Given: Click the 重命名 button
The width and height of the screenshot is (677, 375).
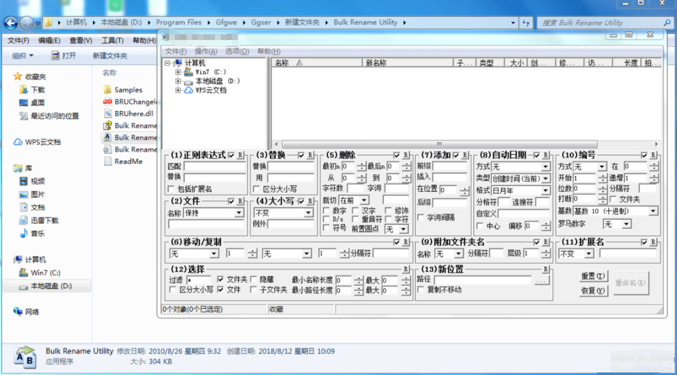Looking at the screenshot, I should 631,283.
